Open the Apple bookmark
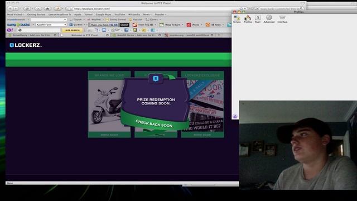Screen dimensions: 357x201 pyautogui.click(x=78, y=15)
